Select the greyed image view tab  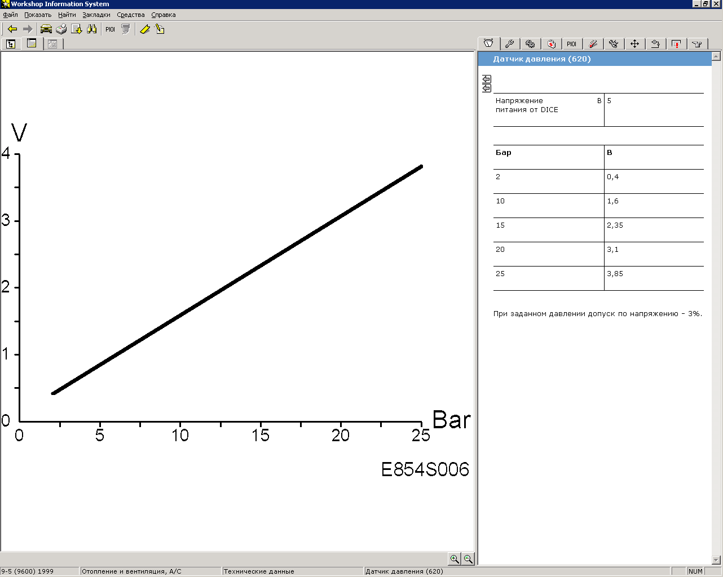click(x=52, y=44)
